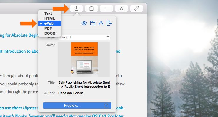The image size is (218, 117).
Task: Open the markup text toolbar button
Action: point(121,9)
